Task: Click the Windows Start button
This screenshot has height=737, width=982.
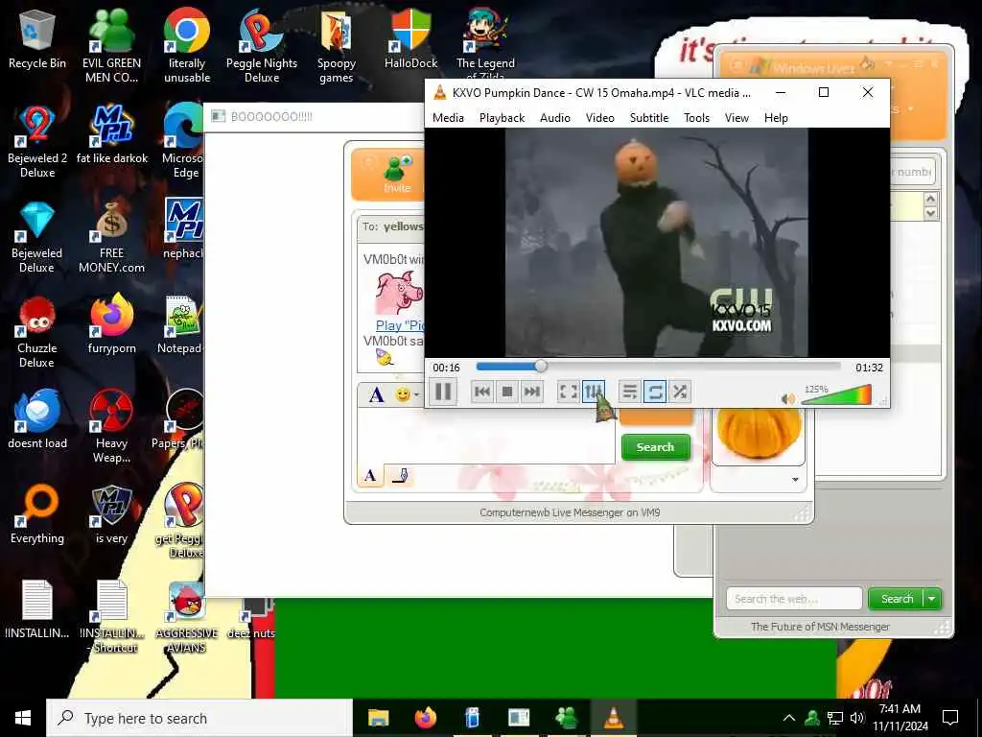Action: click(x=23, y=718)
